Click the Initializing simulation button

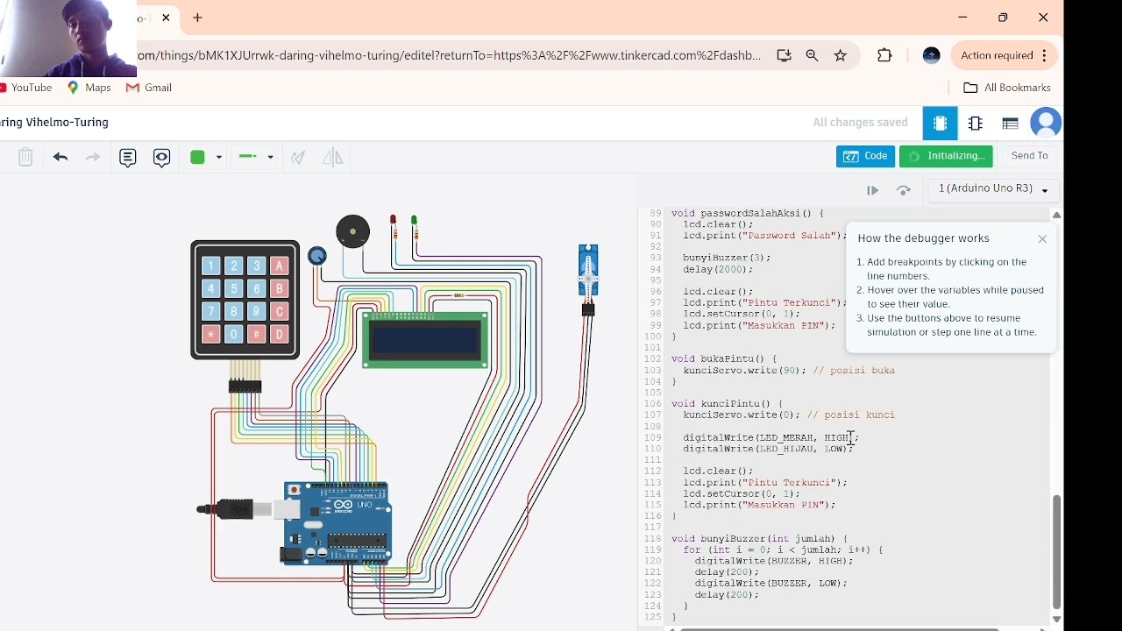point(946,156)
